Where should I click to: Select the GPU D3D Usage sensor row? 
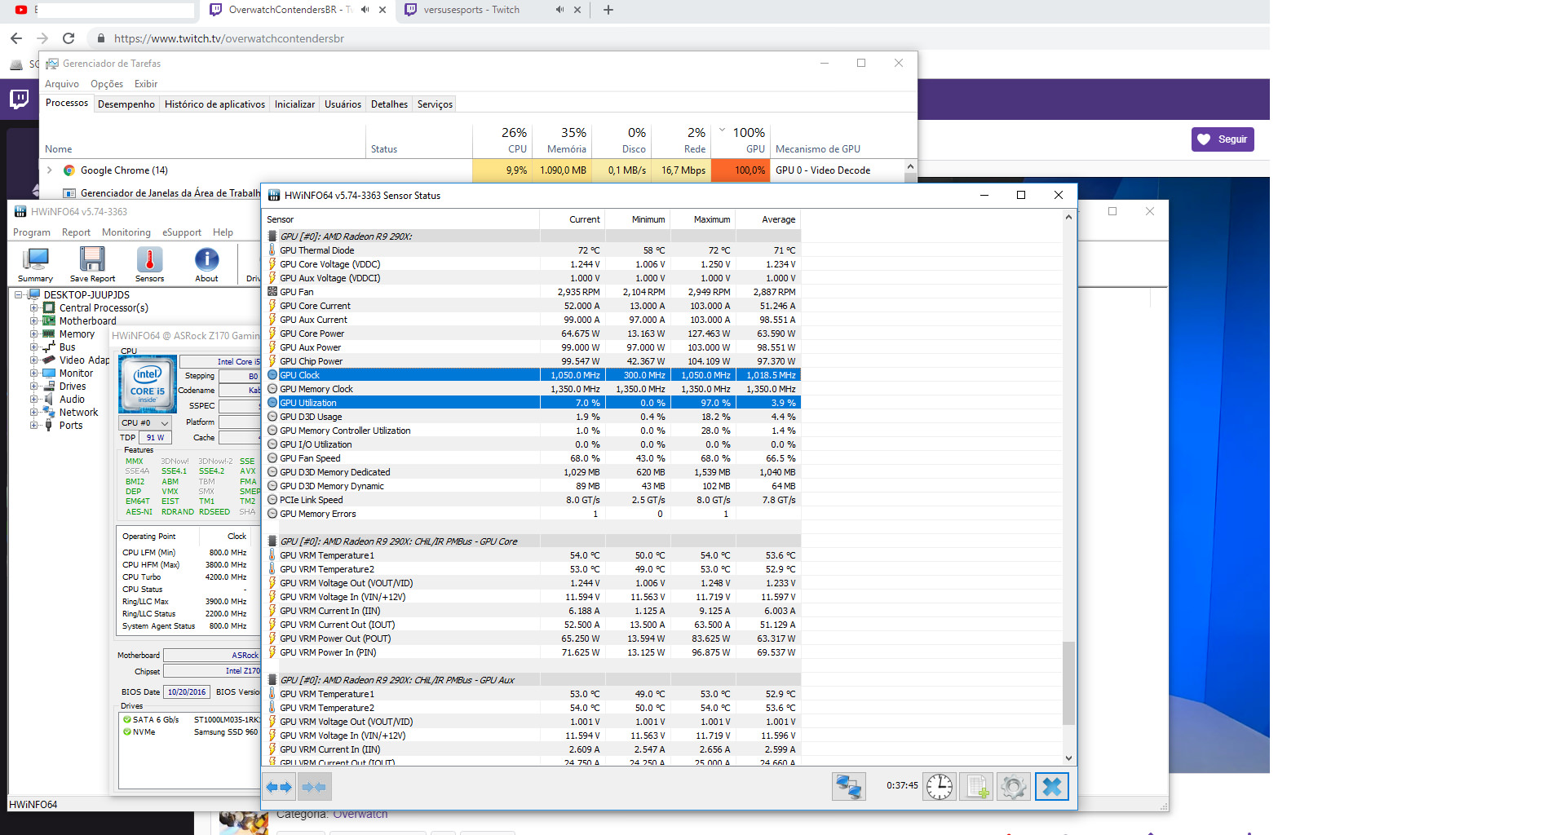pyautogui.click(x=532, y=417)
